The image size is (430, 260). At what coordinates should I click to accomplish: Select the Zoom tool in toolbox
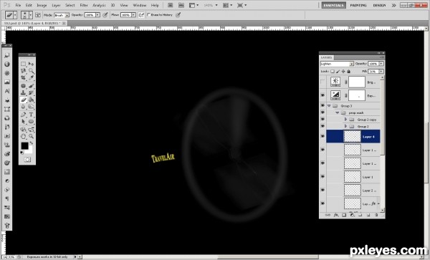click(x=31, y=136)
